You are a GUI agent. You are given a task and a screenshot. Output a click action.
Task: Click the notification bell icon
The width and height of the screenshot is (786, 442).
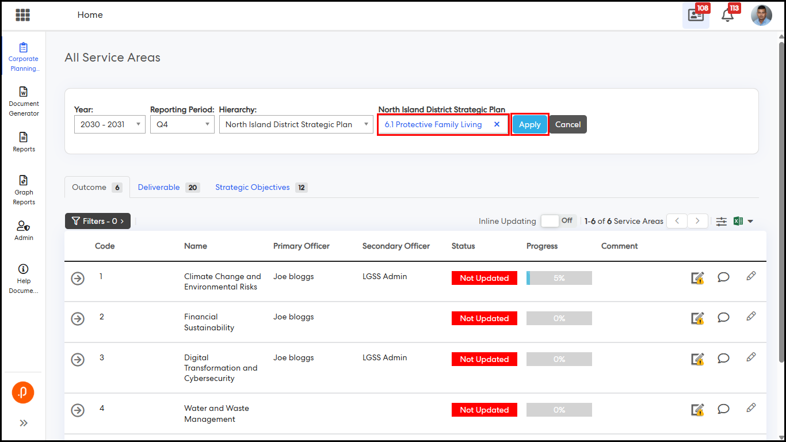tap(727, 16)
